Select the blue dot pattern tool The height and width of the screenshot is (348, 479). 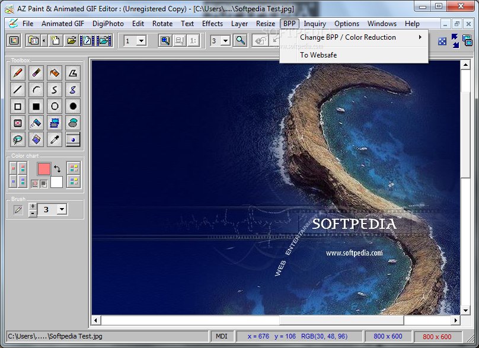click(73, 140)
